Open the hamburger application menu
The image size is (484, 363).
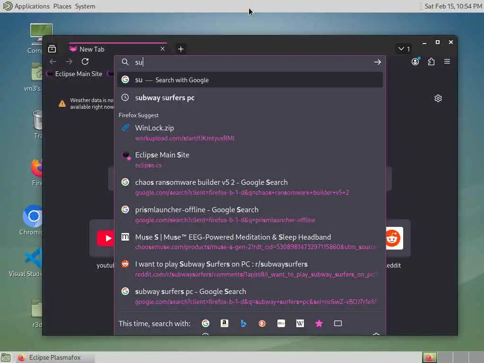[x=447, y=61]
